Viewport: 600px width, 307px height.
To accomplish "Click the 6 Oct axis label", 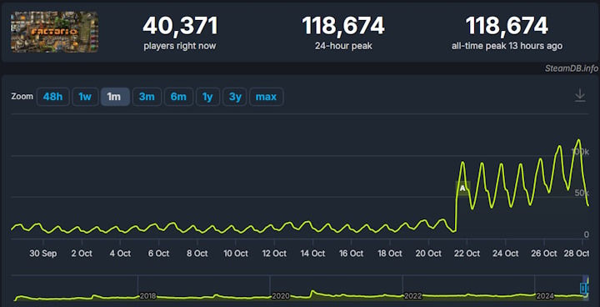I will tap(158, 254).
